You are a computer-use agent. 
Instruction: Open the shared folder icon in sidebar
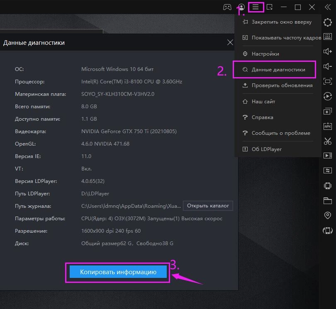328,201
